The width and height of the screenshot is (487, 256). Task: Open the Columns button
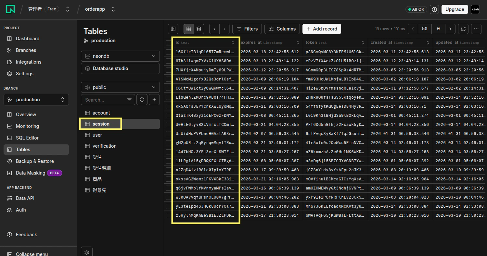(x=282, y=29)
